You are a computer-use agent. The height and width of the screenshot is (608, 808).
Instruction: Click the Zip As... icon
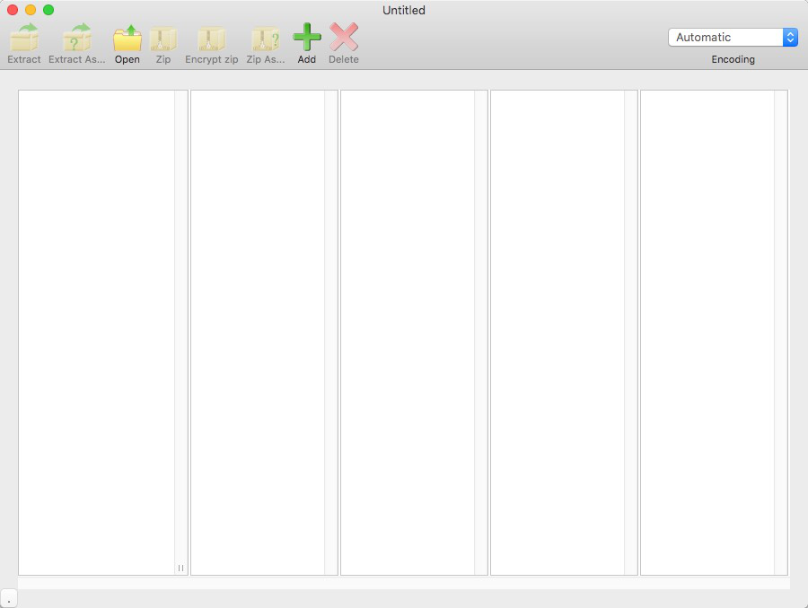(266, 39)
